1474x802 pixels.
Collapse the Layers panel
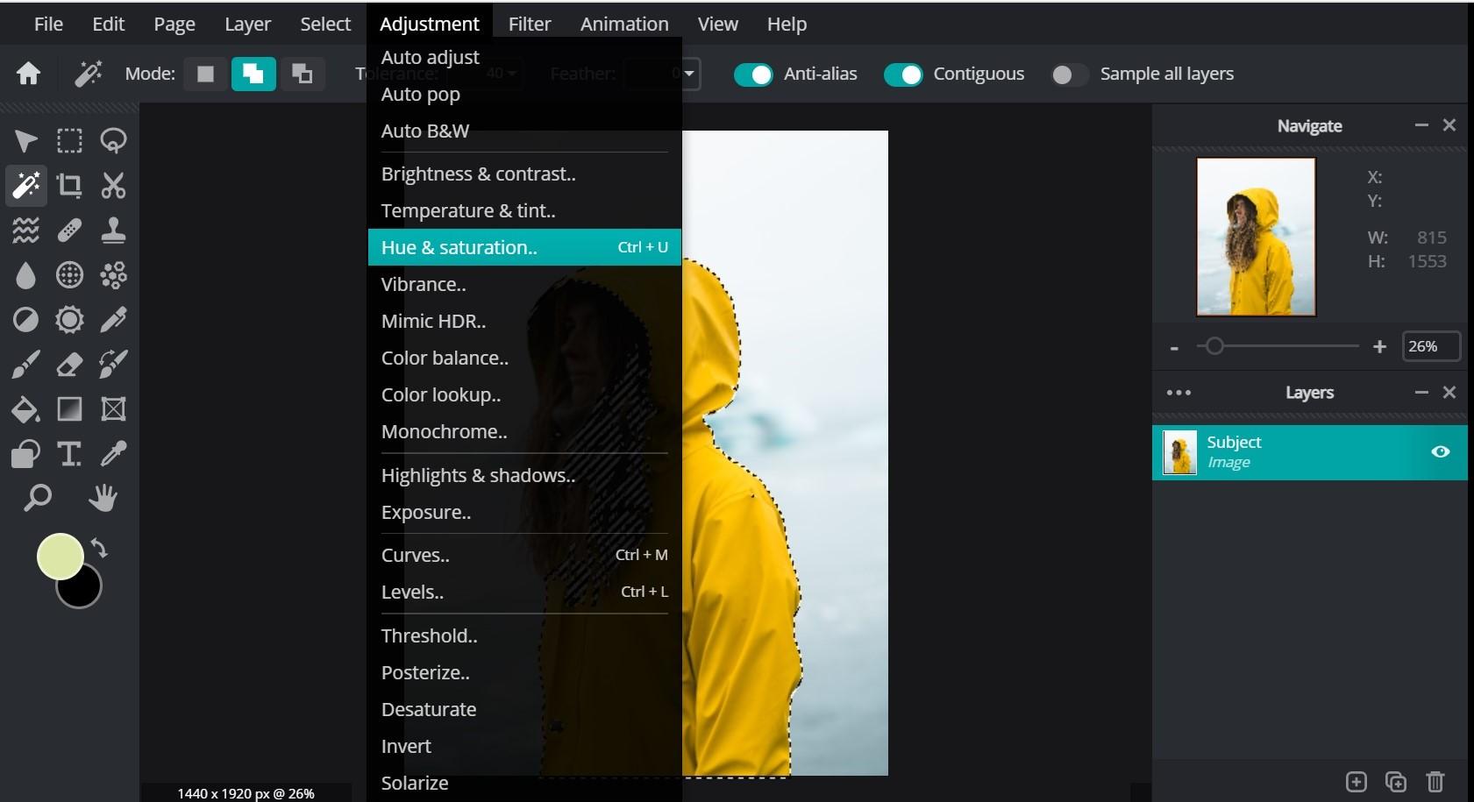pyautogui.click(x=1421, y=392)
